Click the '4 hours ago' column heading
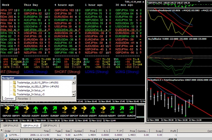 [64, 5]
